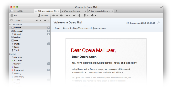Screen dimensions: 172x103
Task: Click the new compose tab icon
Action: coord(116,11)
